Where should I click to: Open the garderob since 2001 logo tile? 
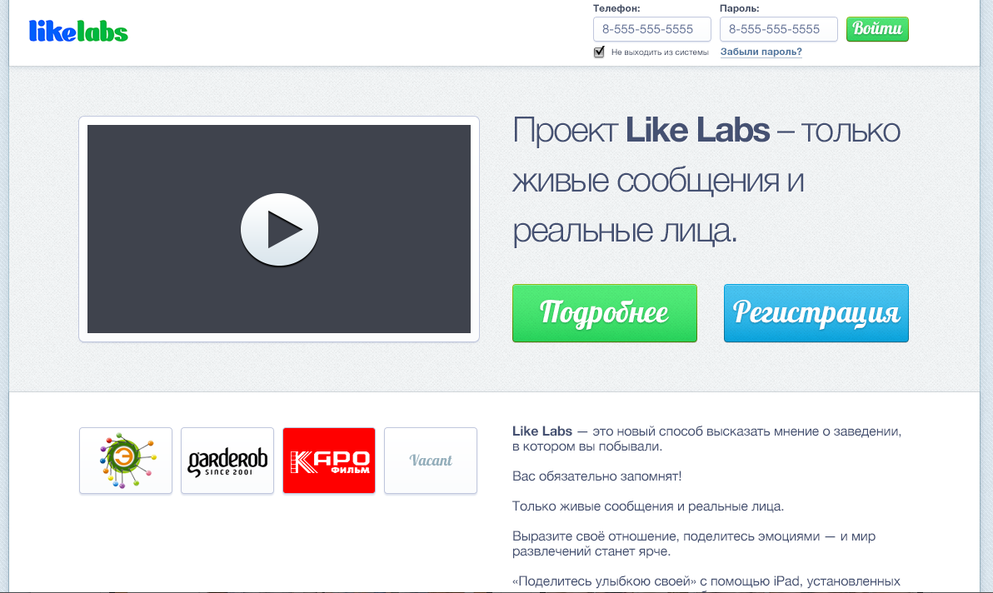[x=227, y=461]
